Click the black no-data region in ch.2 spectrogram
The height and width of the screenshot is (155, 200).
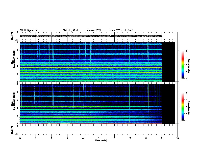(x=168, y=104)
